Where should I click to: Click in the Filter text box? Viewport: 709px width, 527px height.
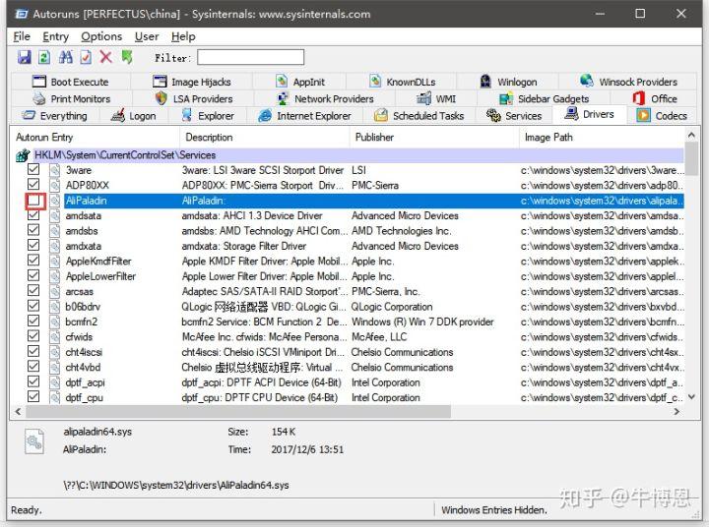pos(250,57)
